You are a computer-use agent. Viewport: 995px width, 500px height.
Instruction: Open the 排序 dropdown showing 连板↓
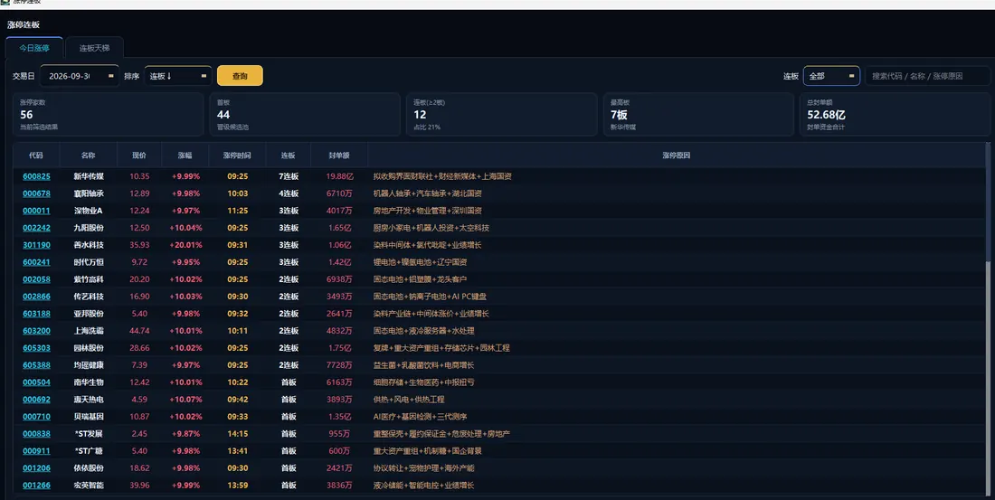(178, 76)
